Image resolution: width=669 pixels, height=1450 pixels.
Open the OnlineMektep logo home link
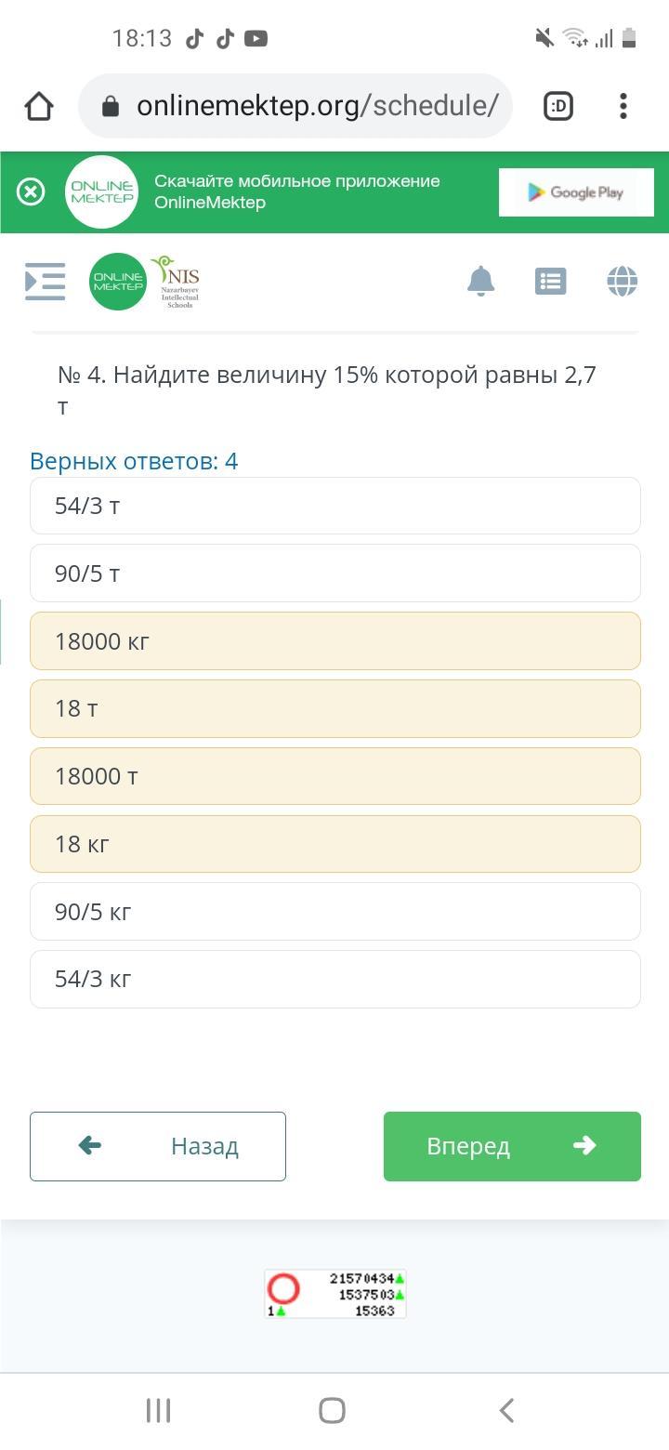(118, 282)
